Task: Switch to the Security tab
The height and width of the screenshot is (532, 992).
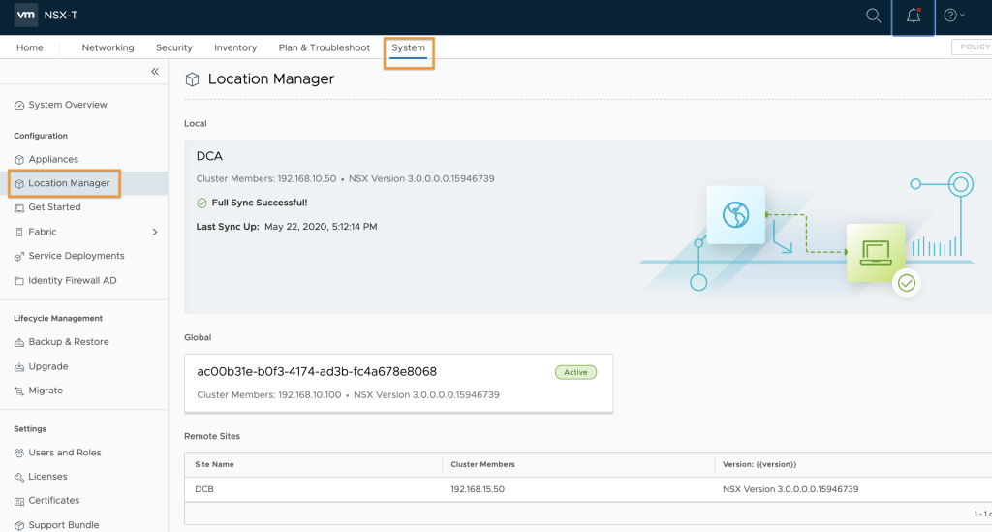Action: click(174, 47)
